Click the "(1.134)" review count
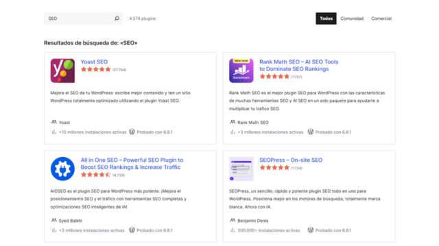Viewport: 439px width, 246px height. [297, 168]
